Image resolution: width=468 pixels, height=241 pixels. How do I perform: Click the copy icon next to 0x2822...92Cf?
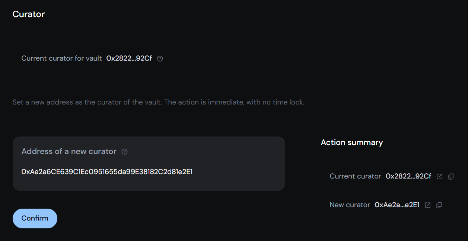[451, 176]
